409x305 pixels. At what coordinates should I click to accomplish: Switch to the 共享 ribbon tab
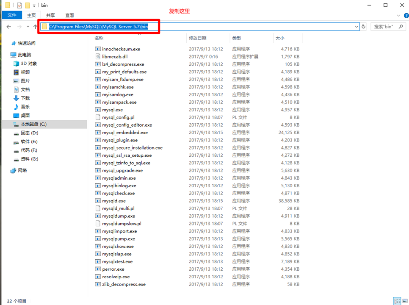click(x=50, y=15)
